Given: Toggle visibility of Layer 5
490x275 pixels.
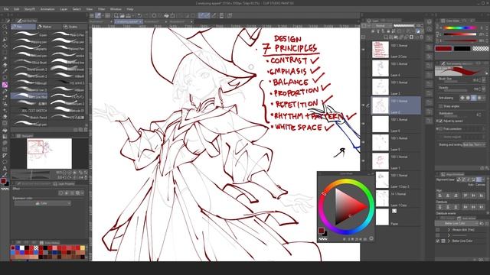Looking at the screenshot, I should [x=363, y=143].
